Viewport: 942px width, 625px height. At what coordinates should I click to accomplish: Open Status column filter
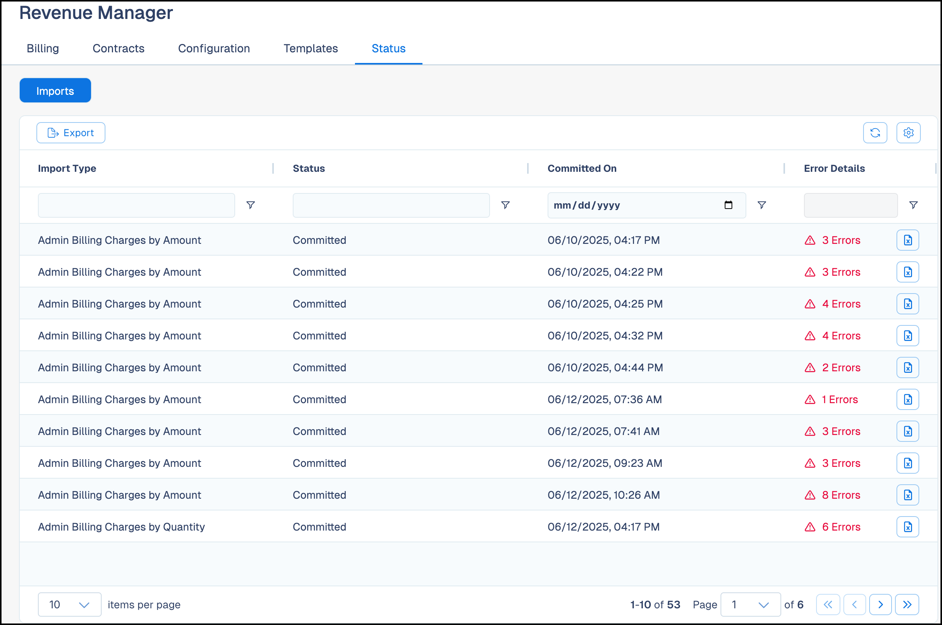click(x=505, y=205)
